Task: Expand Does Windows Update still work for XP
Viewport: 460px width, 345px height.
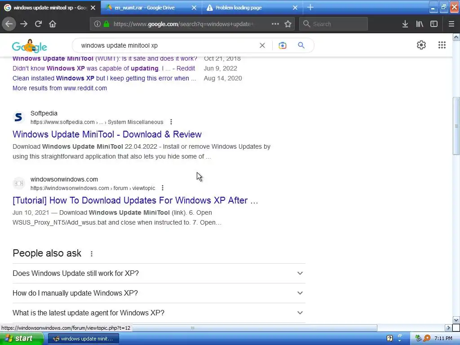Action: pyautogui.click(x=159, y=274)
